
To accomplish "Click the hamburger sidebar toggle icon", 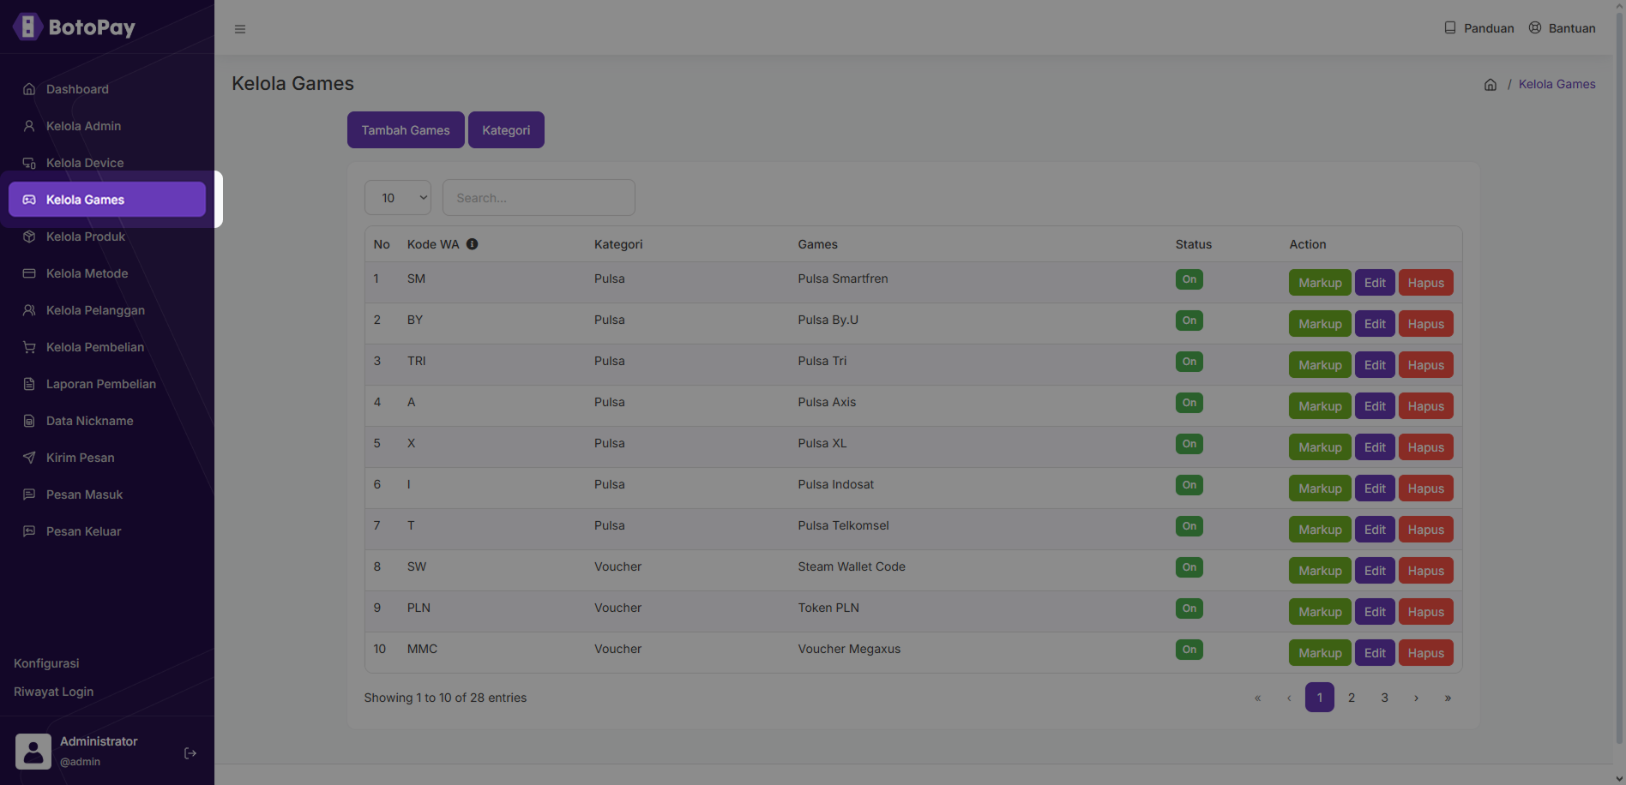I will (240, 29).
